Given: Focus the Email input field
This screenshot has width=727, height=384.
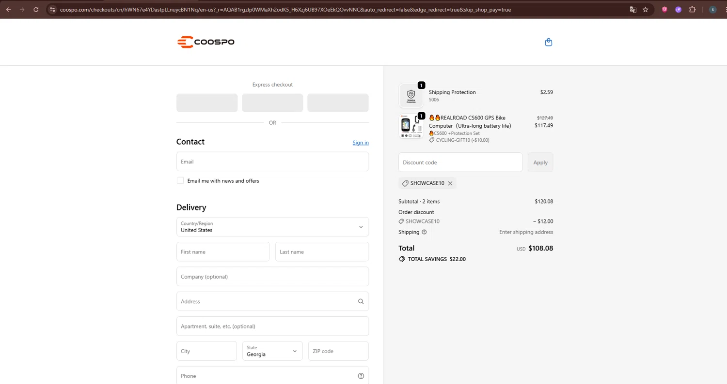Looking at the screenshot, I should coord(272,162).
